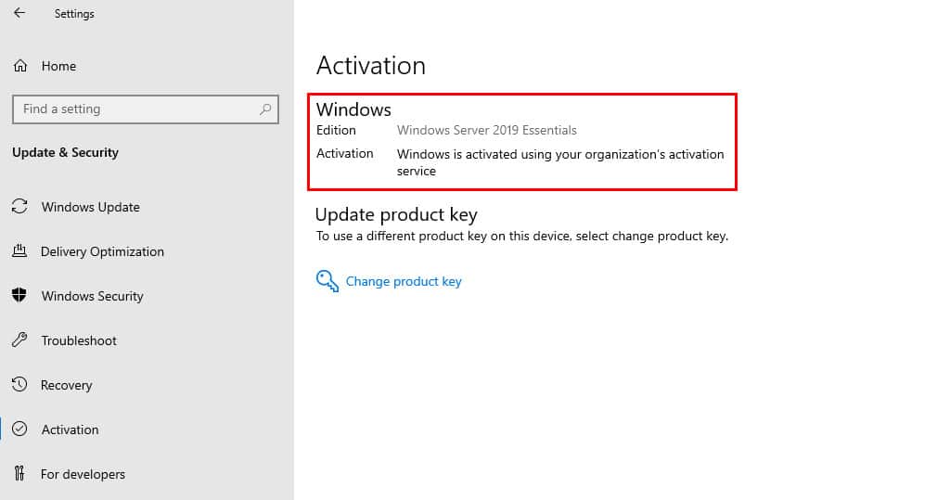Click the Recovery clock icon
Viewport: 950px width, 500px height.
click(x=19, y=384)
